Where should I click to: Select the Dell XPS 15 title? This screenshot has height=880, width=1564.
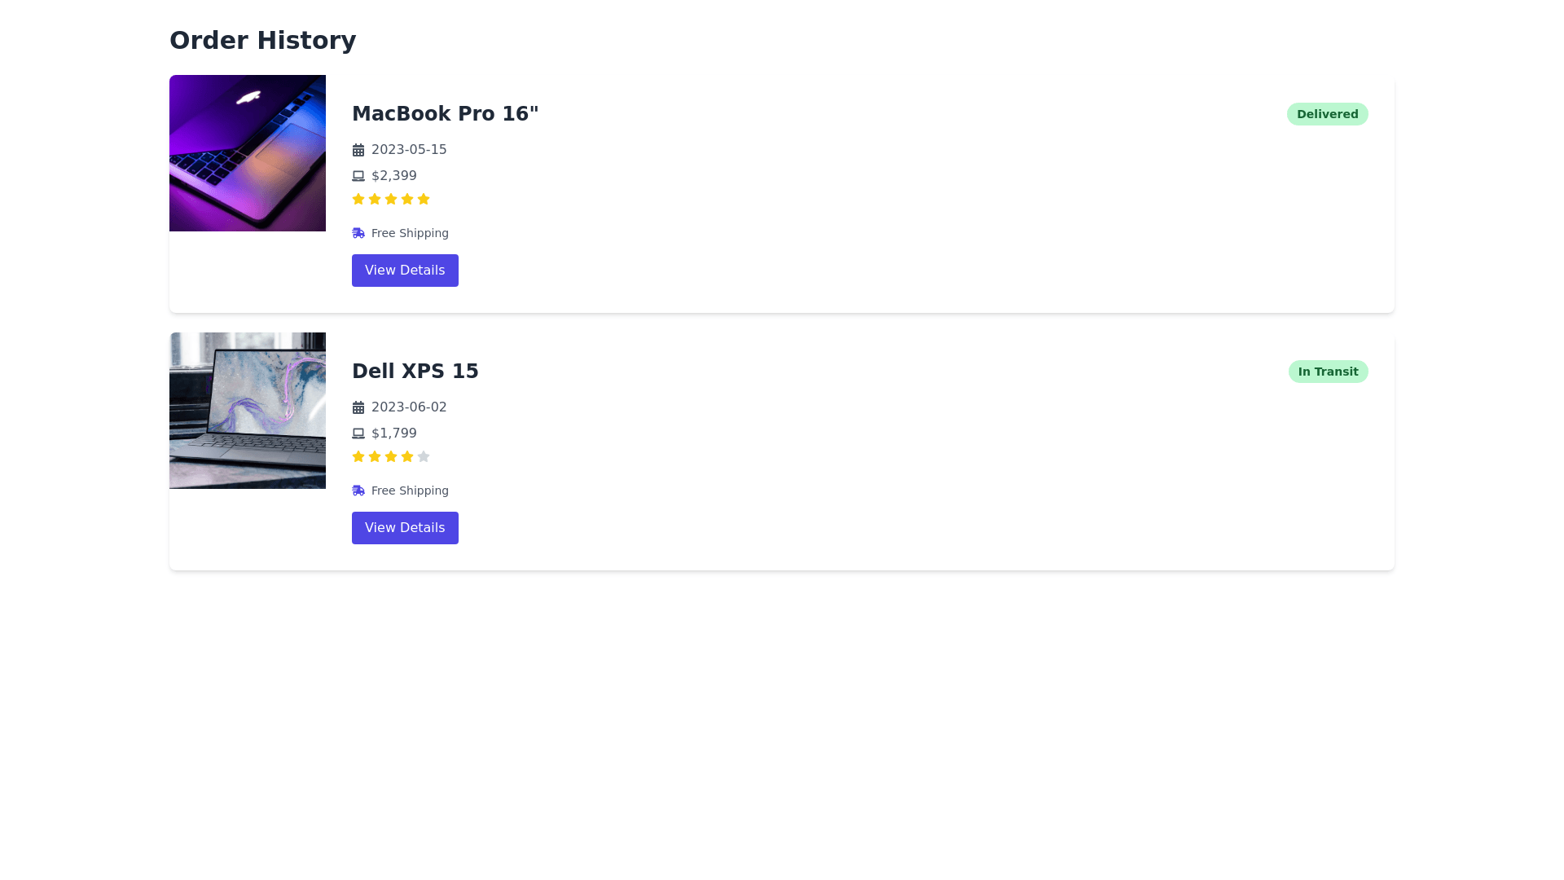415,372
